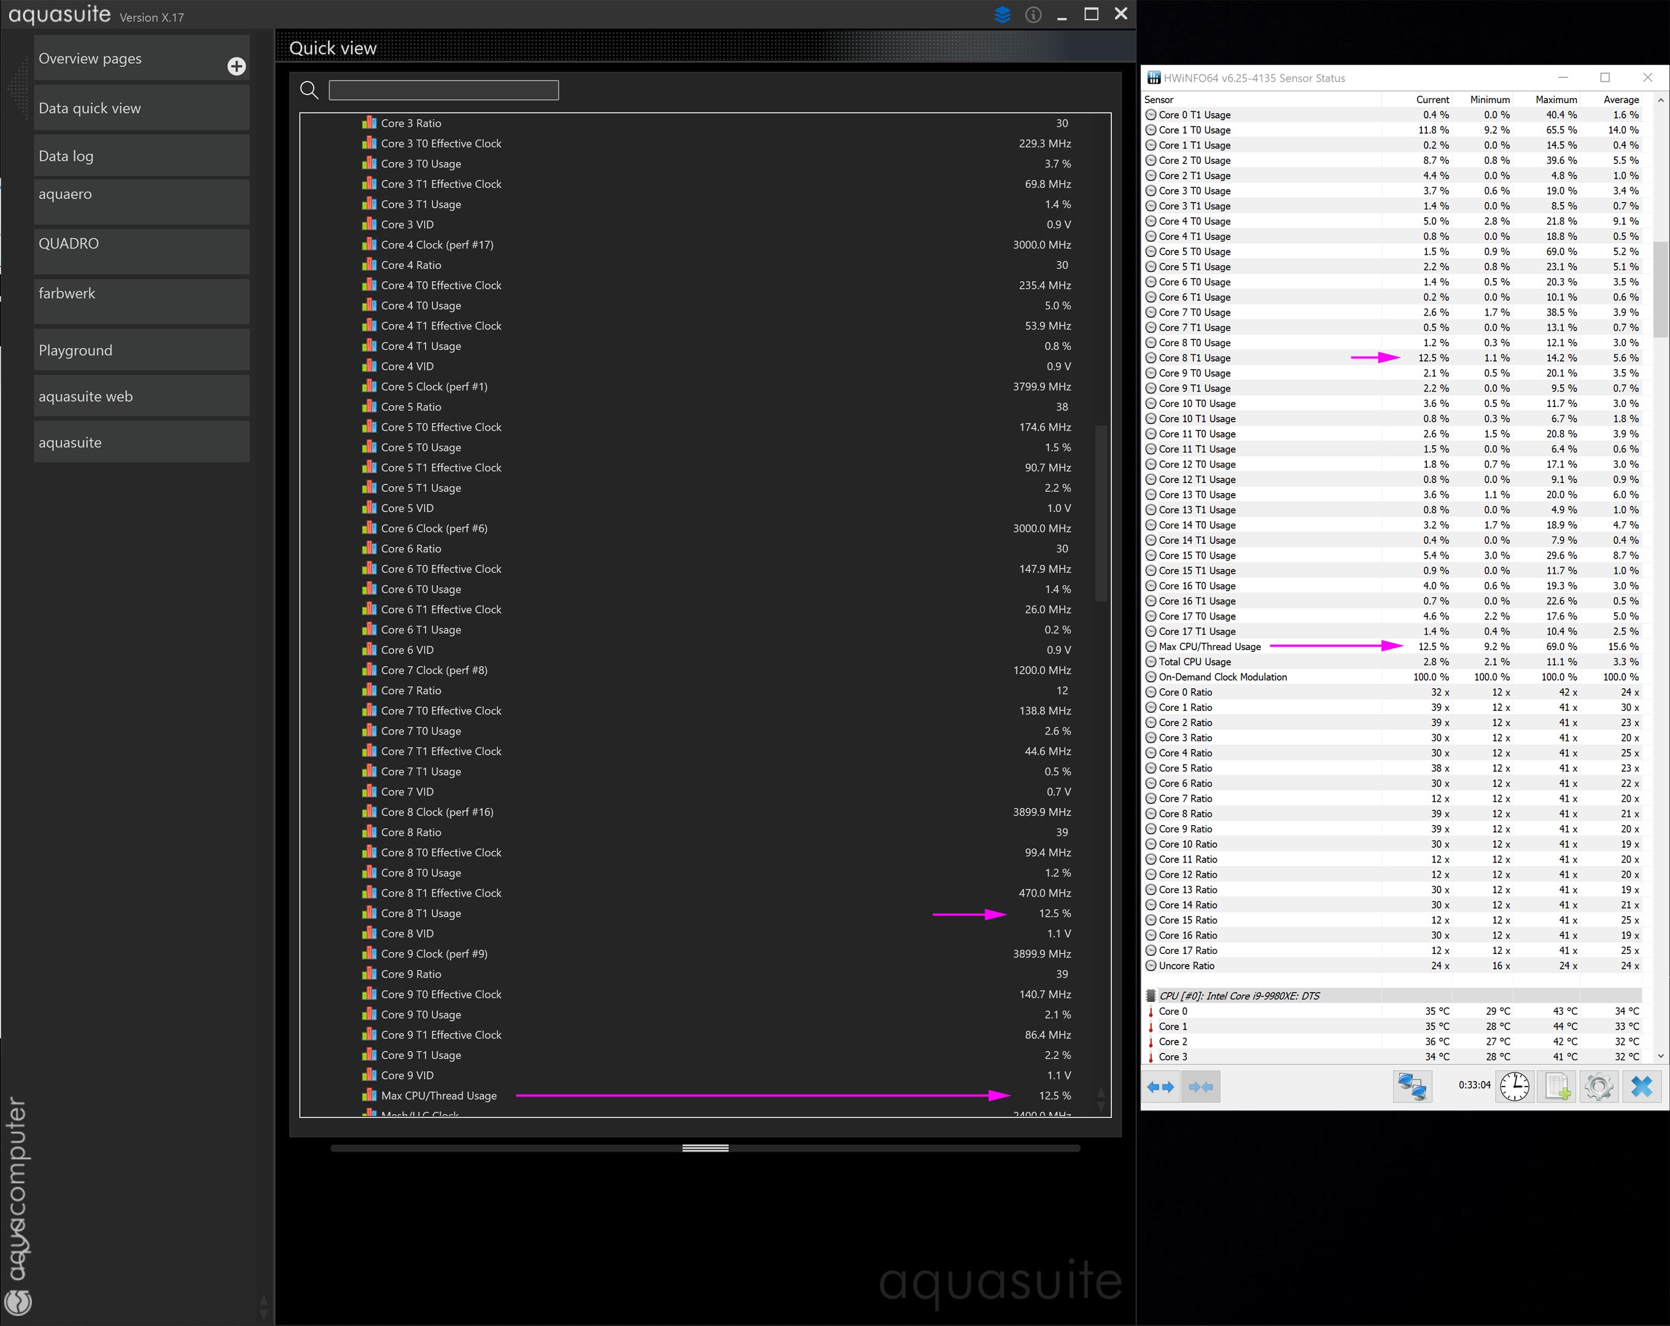Open the aquasuite info icon
This screenshot has width=1670, height=1326.
(1033, 15)
